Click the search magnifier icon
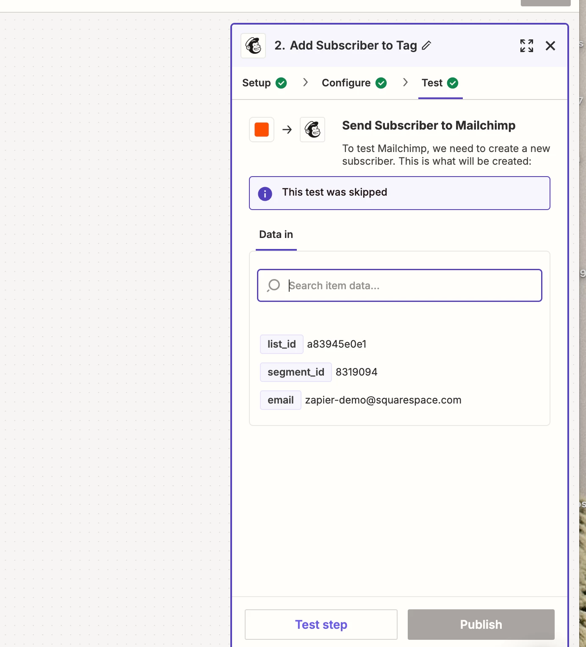 click(274, 285)
